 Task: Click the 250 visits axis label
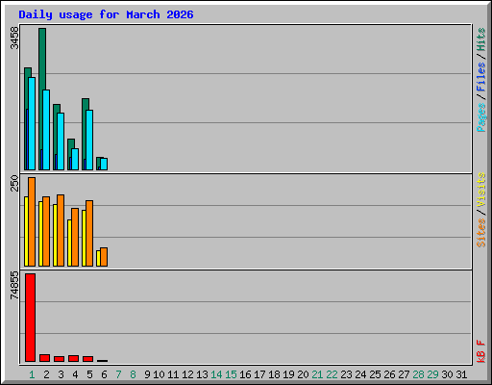(14, 183)
